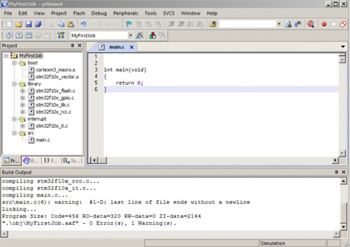Open Manage Project Items colored blocks icon
The height and width of the screenshot is (247, 350).
[x=153, y=35]
